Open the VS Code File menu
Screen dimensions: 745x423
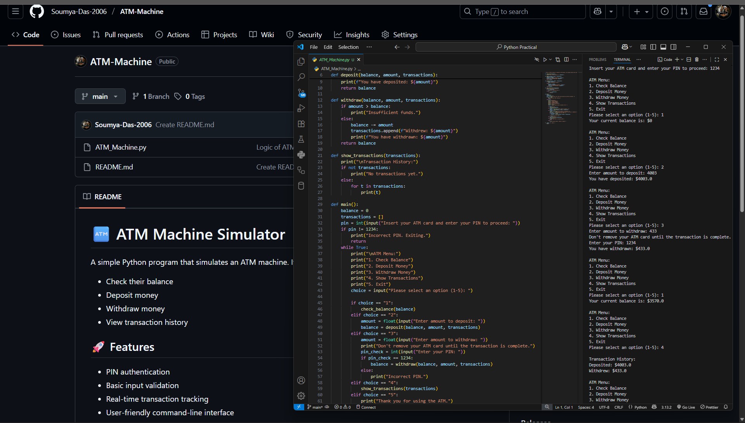pyautogui.click(x=314, y=47)
